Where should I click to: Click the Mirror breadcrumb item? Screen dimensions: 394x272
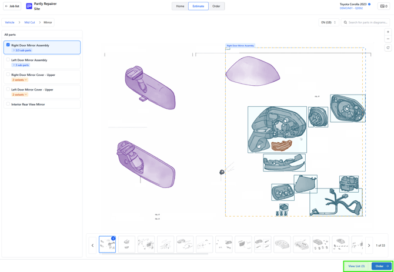pos(48,22)
